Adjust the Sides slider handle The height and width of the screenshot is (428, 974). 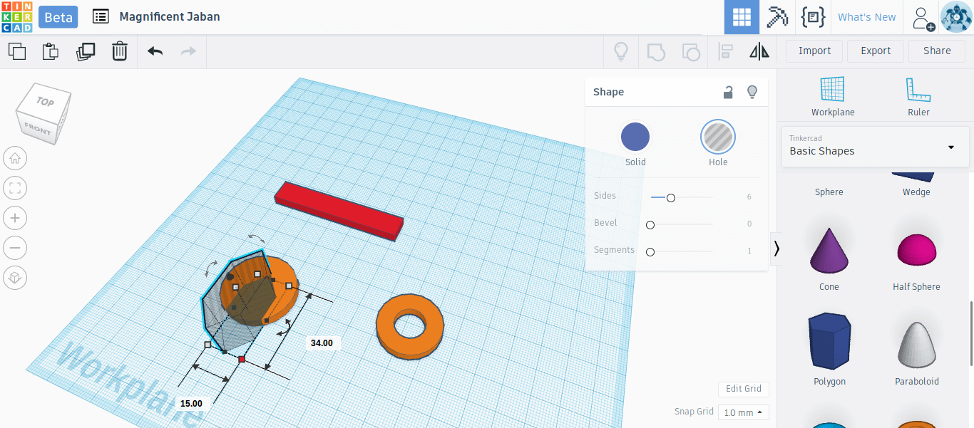(670, 197)
